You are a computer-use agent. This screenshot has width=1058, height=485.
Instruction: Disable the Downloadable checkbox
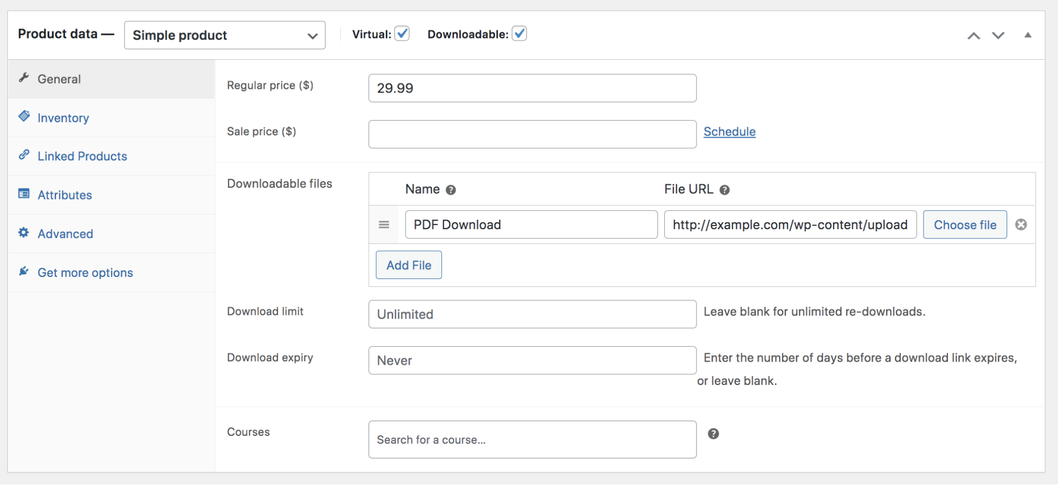click(520, 33)
